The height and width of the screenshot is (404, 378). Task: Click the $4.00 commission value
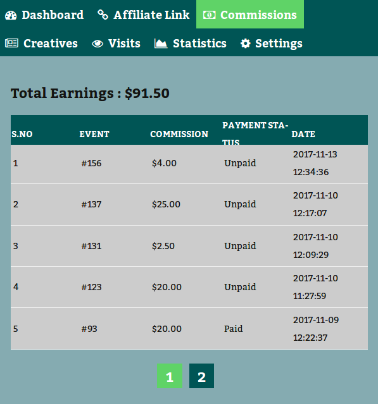click(x=164, y=163)
